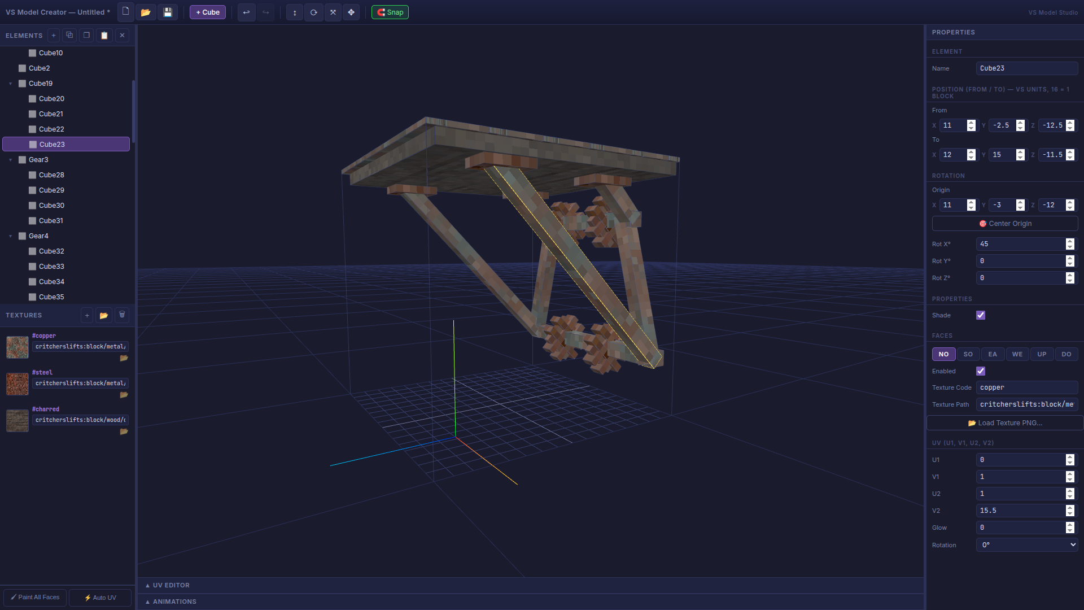Click the new file icon in toolbar

tap(125, 12)
